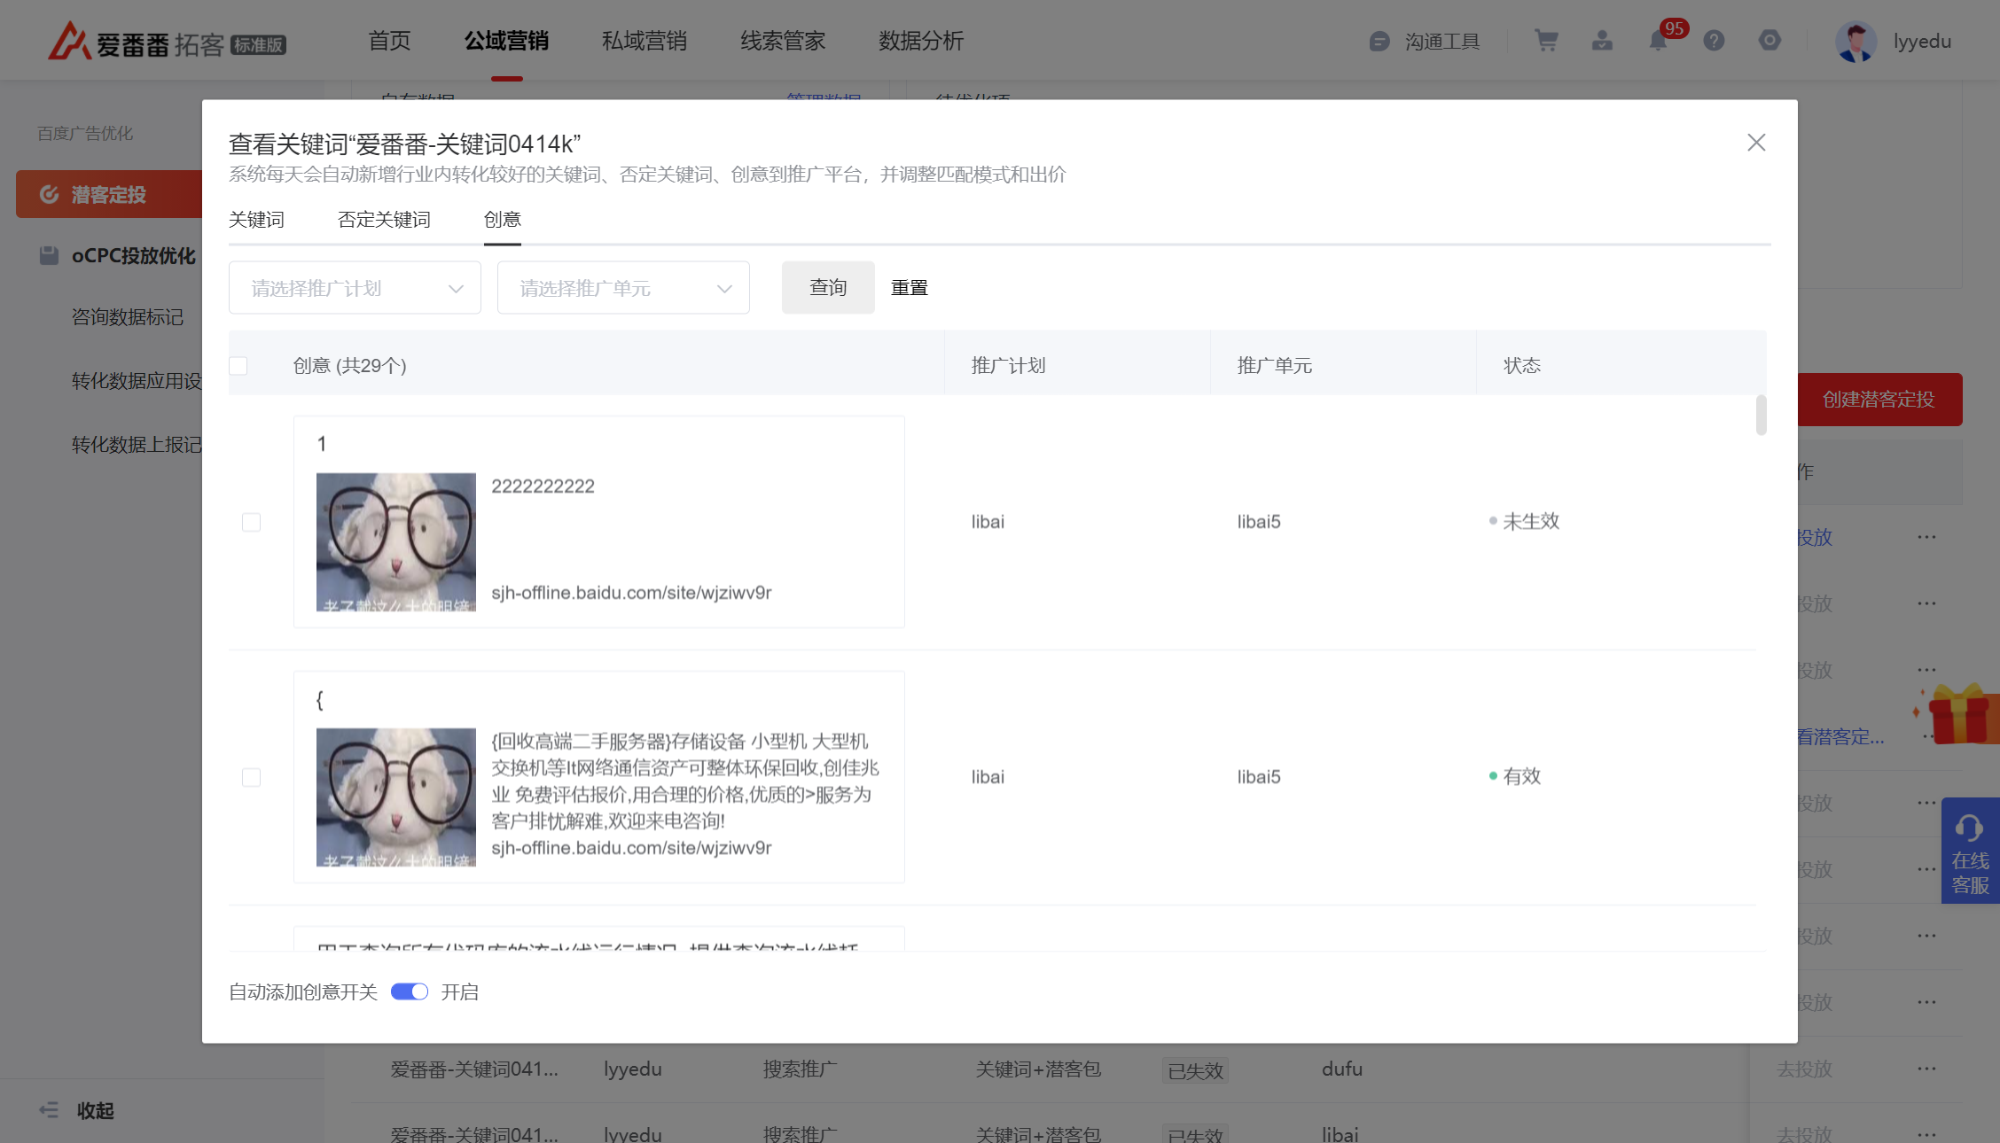Open 线索管家 in top navigation
2000x1143 pixels.
click(783, 41)
